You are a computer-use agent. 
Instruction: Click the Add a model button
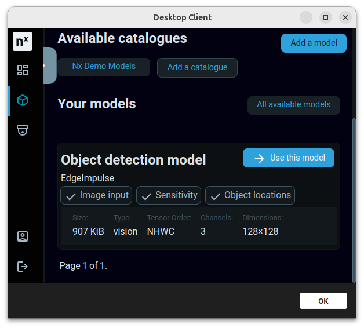pyautogui.click(x=314, y=43)
